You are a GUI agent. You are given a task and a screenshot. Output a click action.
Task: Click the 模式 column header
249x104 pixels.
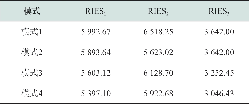pyautogui.click(x=32, y=11)
